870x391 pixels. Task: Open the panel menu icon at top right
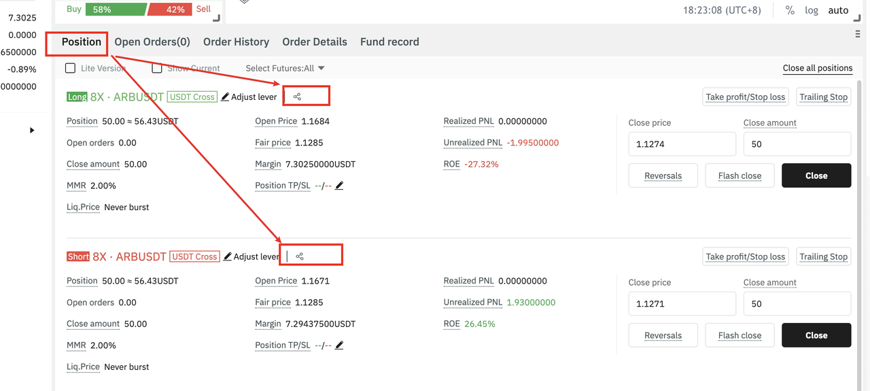(x=858, y=34)
